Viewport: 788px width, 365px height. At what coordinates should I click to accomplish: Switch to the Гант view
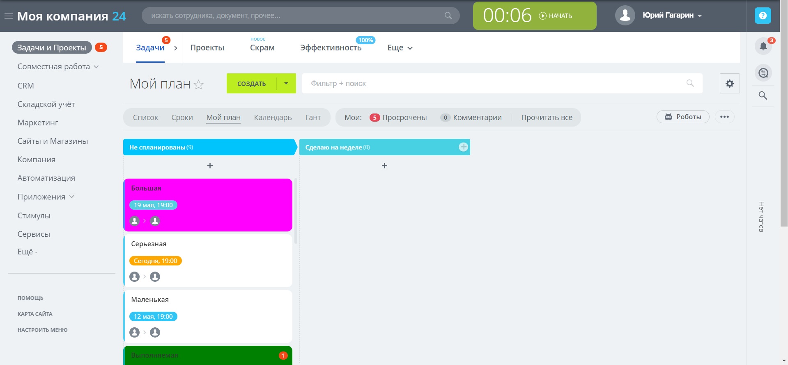tap(313, 118)
